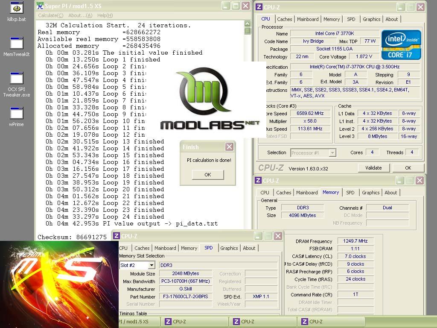Select SPD tab in the Memory CPU-Z window
Screen dimensions: 437x328
point(350,193)
